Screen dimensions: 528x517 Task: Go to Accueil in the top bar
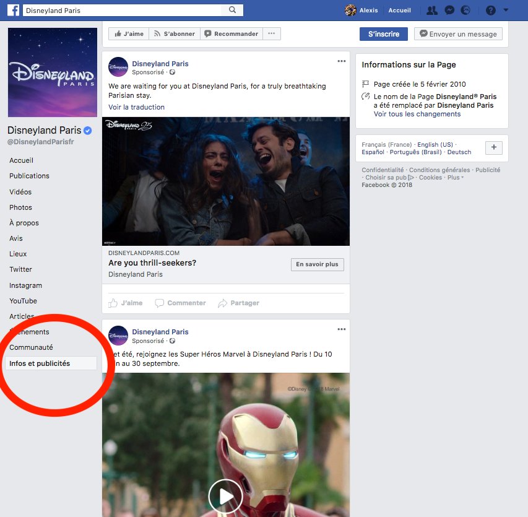(399, 11)
